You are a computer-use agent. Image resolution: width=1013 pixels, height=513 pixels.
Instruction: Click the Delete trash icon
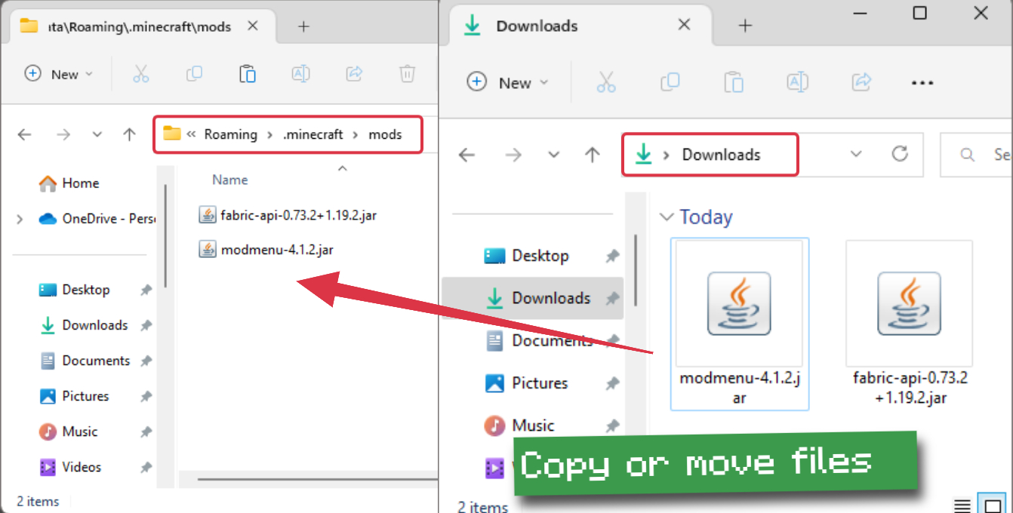coord(407,73)
